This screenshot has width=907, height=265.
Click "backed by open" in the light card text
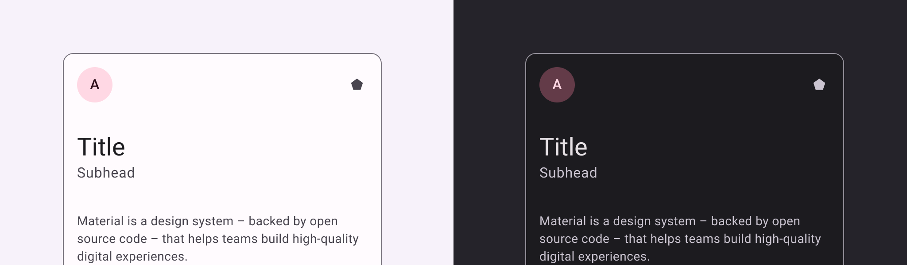click(x=293, y=221)
